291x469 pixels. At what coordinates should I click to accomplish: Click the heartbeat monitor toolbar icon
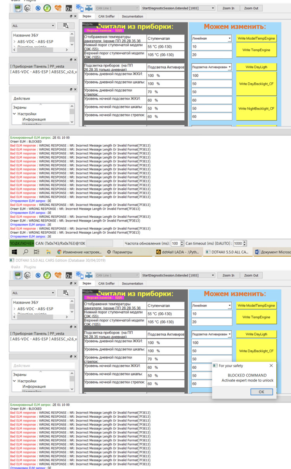[58, 8]
